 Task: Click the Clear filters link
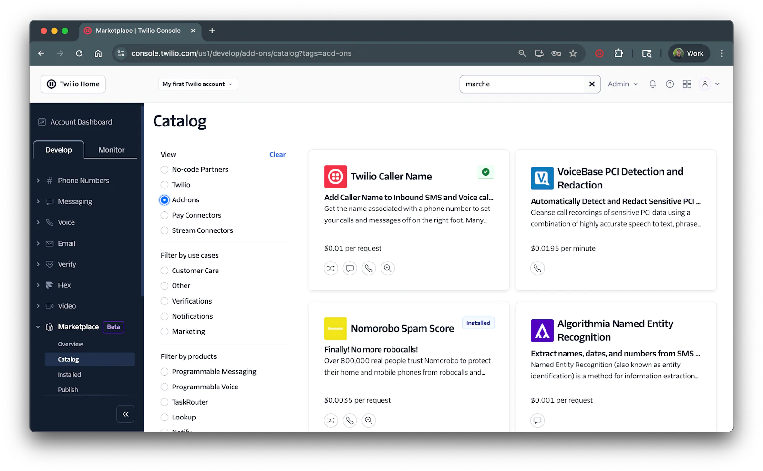tap(278, 154)
